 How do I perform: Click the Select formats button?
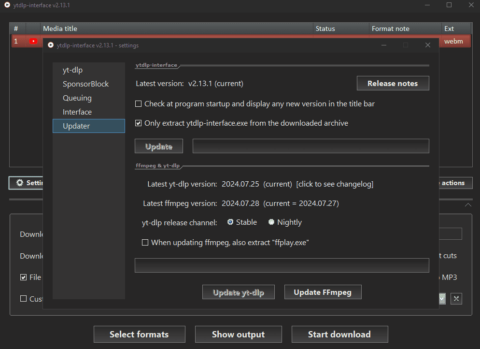coord(139,334)
